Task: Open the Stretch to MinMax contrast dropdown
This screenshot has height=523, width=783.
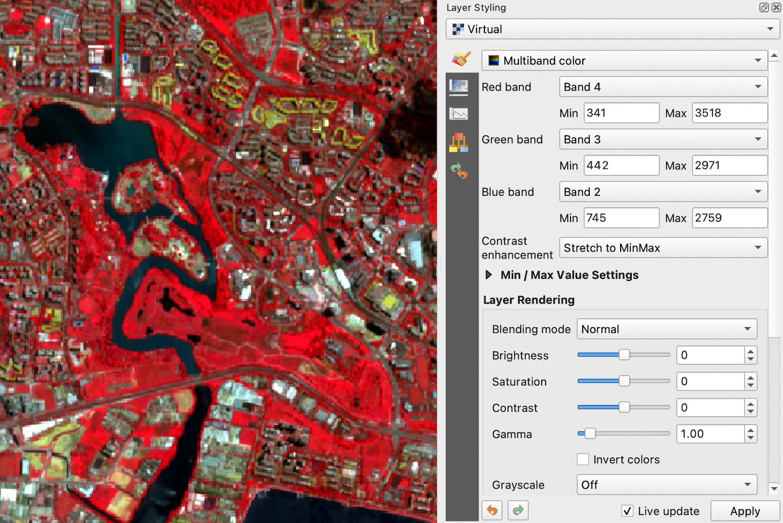Action: pos(663,248)
